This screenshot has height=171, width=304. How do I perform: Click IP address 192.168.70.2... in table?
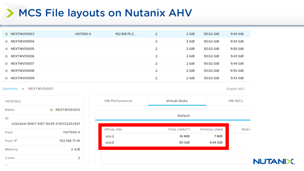(x=126, y=34)
